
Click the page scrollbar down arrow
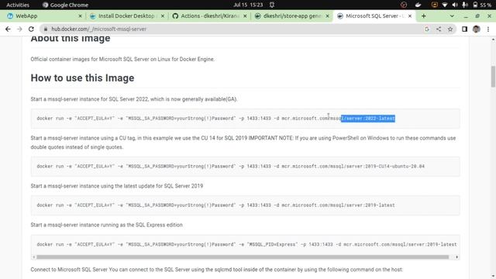(493, 276)
